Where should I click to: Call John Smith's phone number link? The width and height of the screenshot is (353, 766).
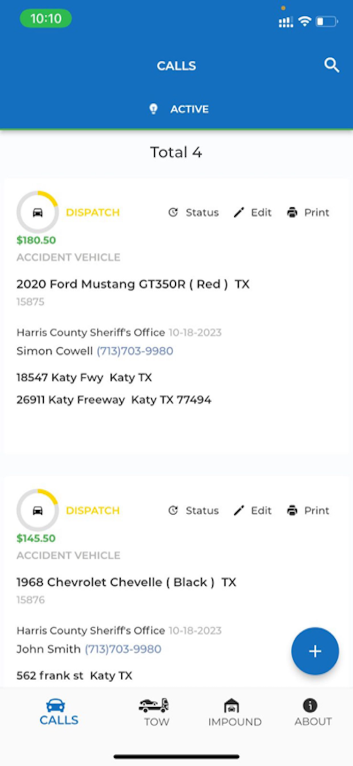coord(123,649)
